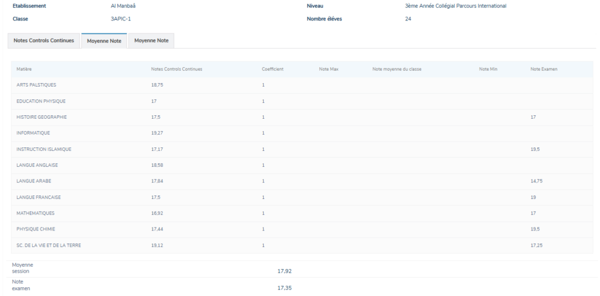
Task: Click the session average value 17,92
Action: 284,271
